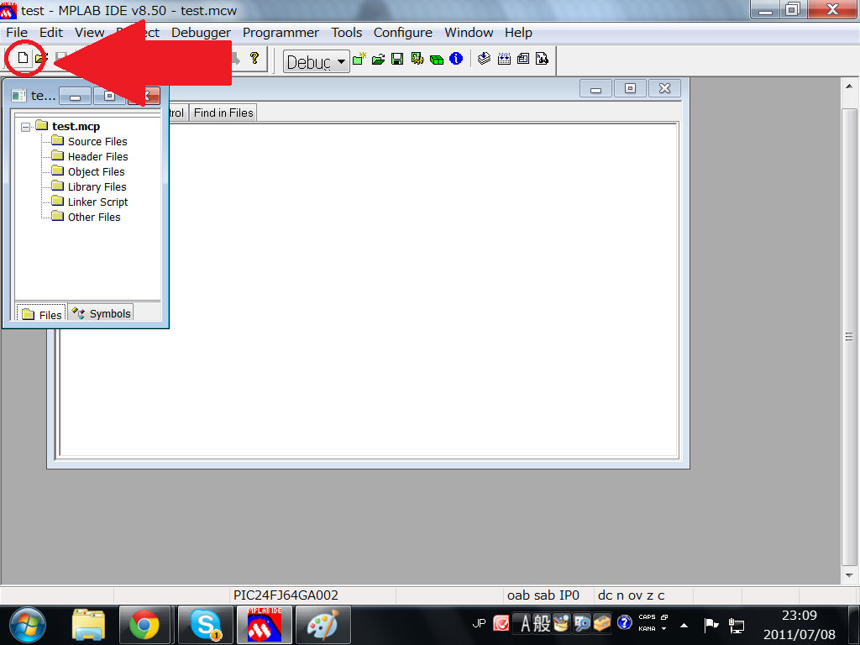Click the 'oab sab IP0' status bar entry
This screenshot has height=645, width=860.
point(543,595)
